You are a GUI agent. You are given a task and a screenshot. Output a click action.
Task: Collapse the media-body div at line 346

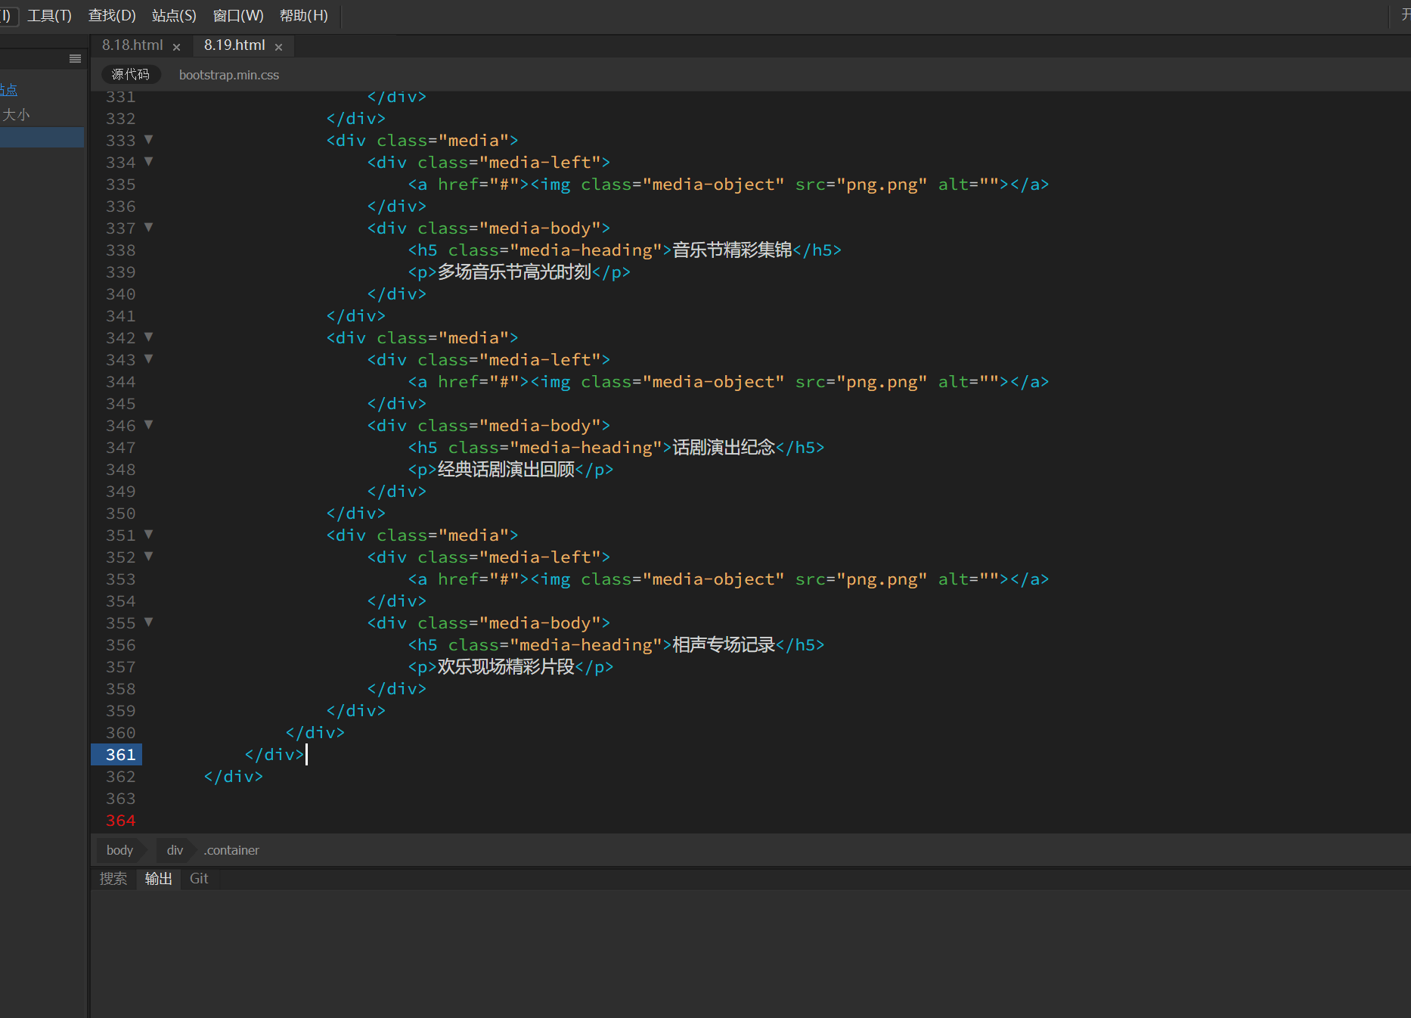pyautogui.click(x=149, y=425)
